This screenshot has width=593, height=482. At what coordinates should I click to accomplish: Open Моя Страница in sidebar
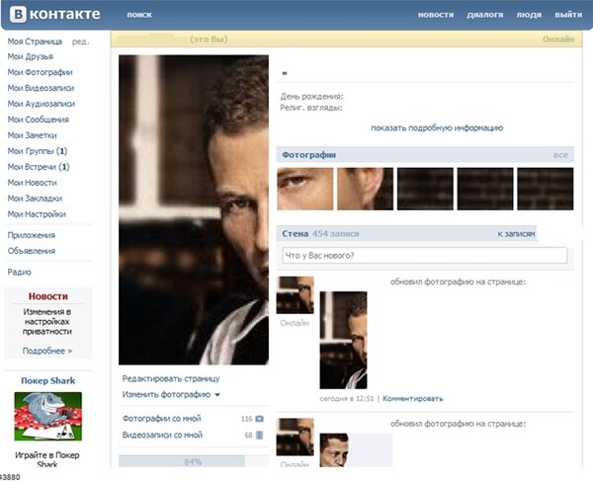(35, 41)
